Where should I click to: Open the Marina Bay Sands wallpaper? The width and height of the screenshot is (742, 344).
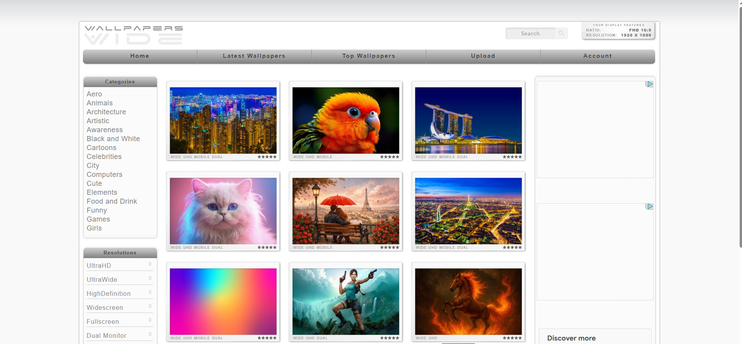[468, 120]
